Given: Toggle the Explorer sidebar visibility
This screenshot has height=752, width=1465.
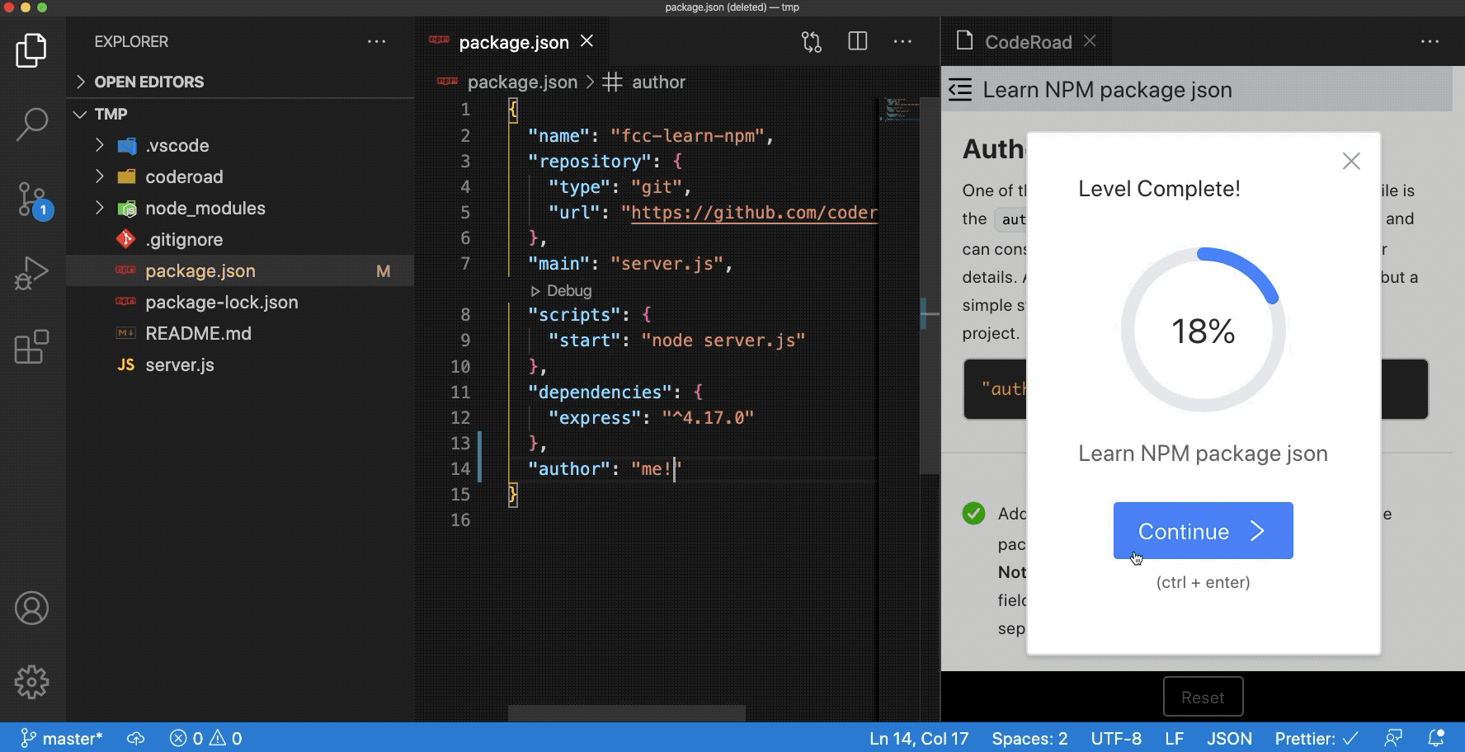Looking at the screenshot, I should [31, 49].
